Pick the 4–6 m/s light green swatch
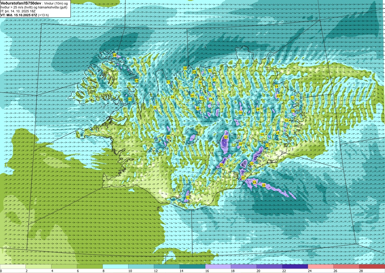 64,266
